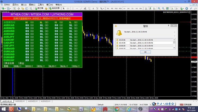Open the indicators list icon
198x112 pixels.
point(181,8)
